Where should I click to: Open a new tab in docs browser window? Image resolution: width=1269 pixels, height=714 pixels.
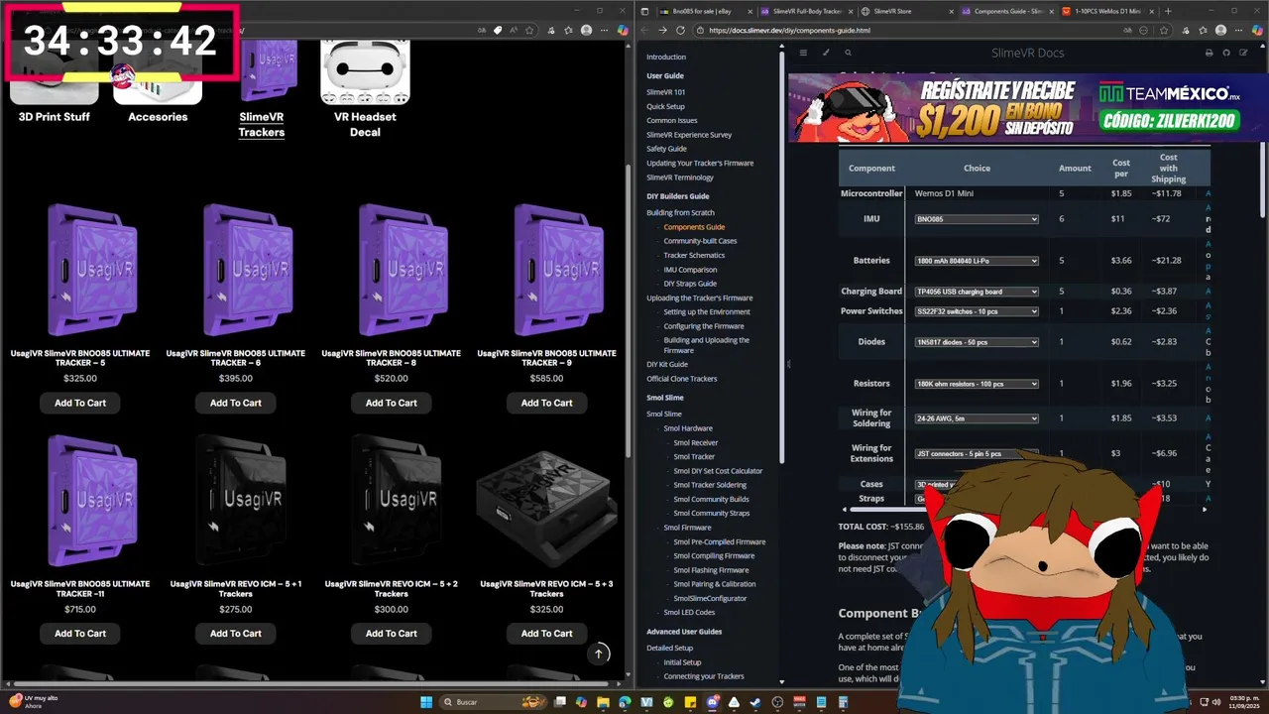click(1168, 11)
